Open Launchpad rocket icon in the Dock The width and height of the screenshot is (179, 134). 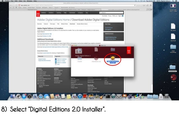(18, 97)
